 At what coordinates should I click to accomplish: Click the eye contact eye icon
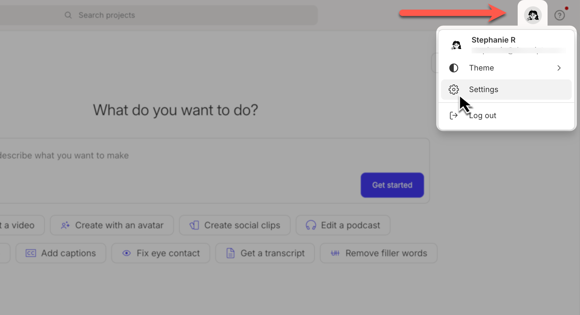pos(127,253)
